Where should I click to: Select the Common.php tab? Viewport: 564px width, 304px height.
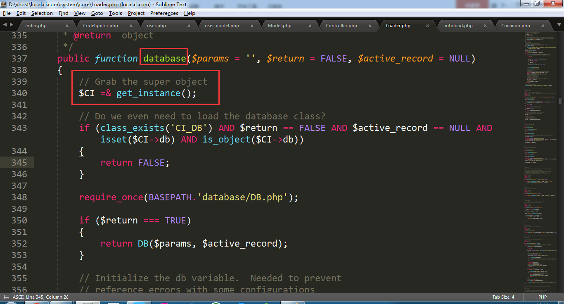(515, 26)
